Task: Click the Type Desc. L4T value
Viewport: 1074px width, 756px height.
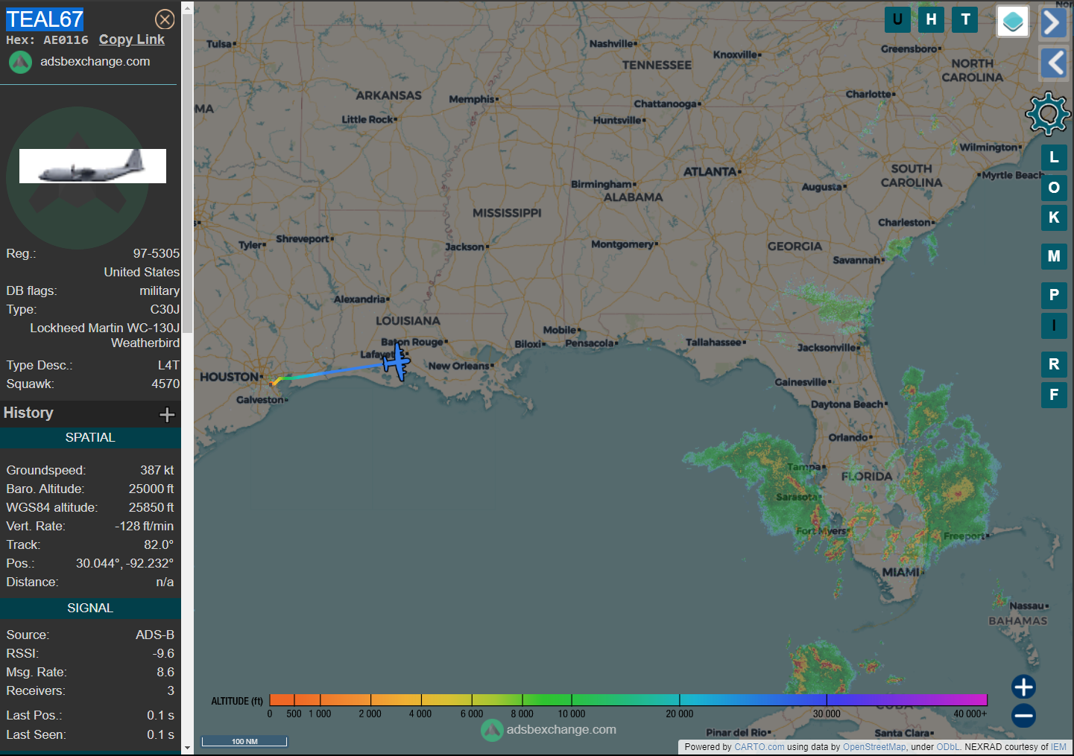Action: coord(168,365)
